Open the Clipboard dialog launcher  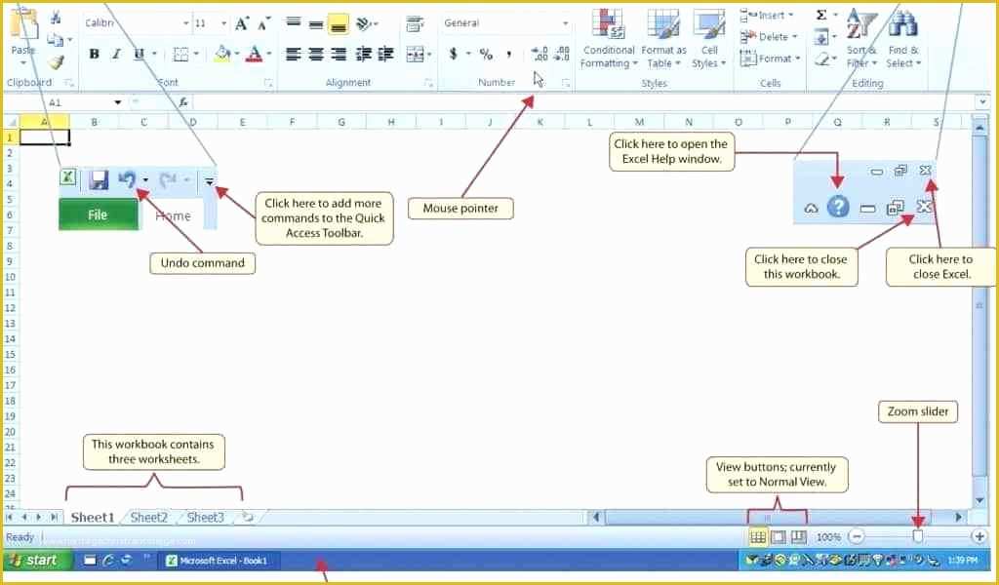[x=69, y=83]
